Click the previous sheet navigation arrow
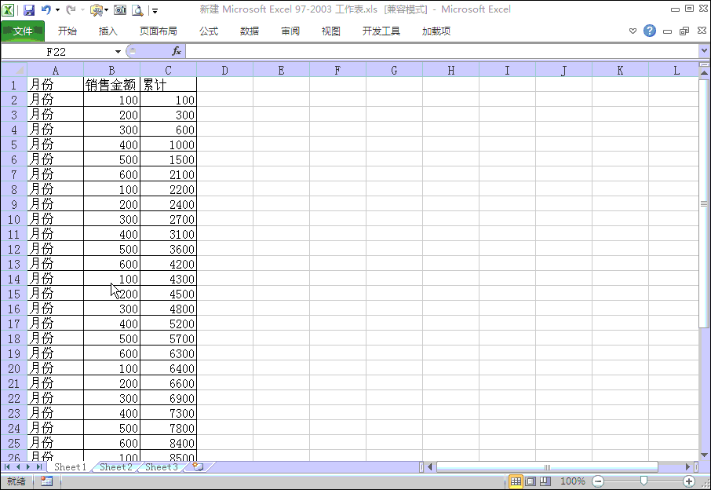The width and height of the screenshot is (711, 490). coord(18,467)
